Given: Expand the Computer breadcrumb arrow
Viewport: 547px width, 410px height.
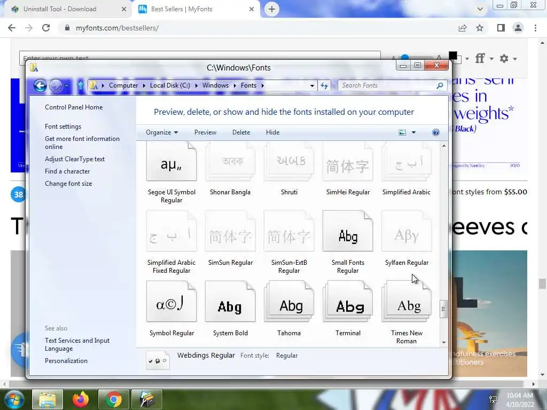Looking at the screenshot, I should point(144,85).
